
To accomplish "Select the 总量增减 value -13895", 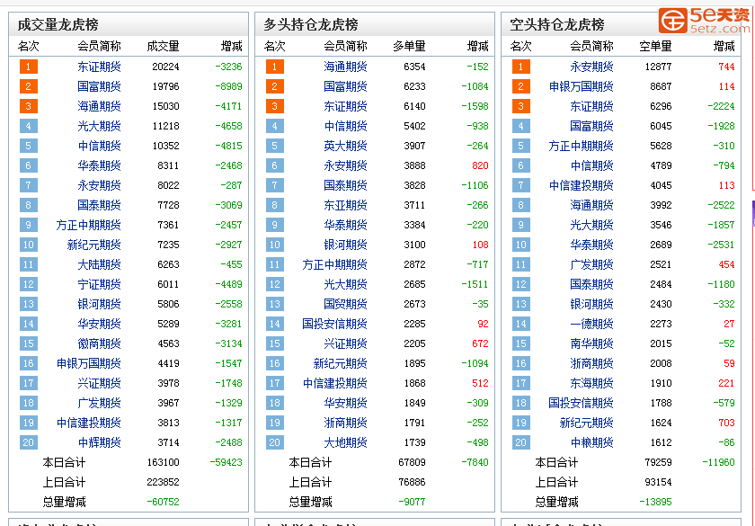I will tap(655, 502).
